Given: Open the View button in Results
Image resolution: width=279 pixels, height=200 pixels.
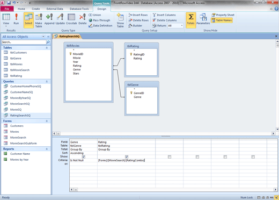Looking at the screenshot, I should [x=6, y=20].
